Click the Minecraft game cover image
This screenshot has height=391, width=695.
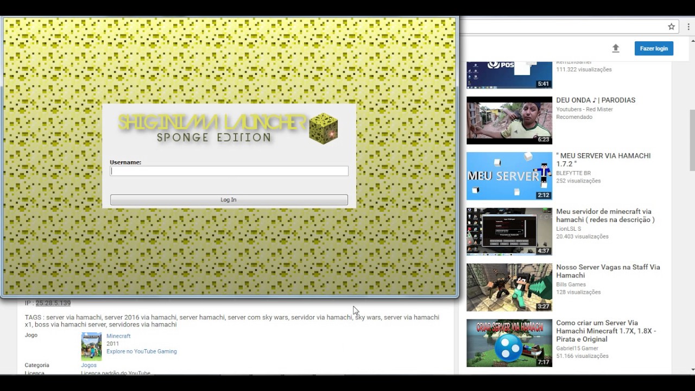tap(91, 346)
